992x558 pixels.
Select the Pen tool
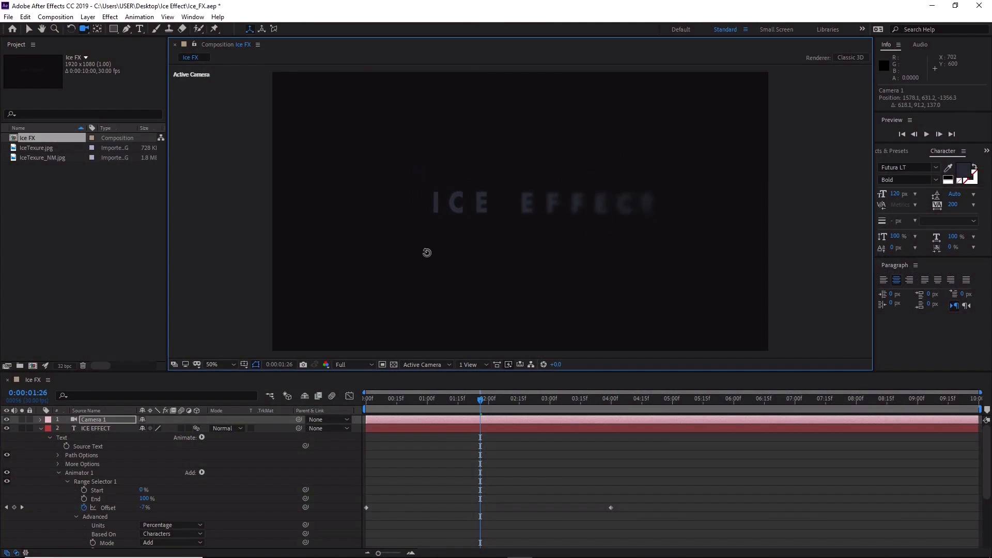click(x=126, y=29)
